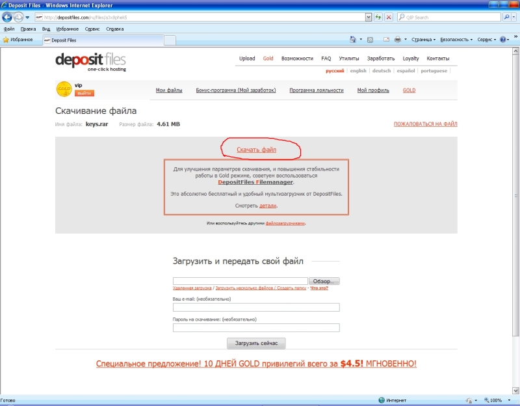Open the Избранное menu in menu bar

[68, 29]
